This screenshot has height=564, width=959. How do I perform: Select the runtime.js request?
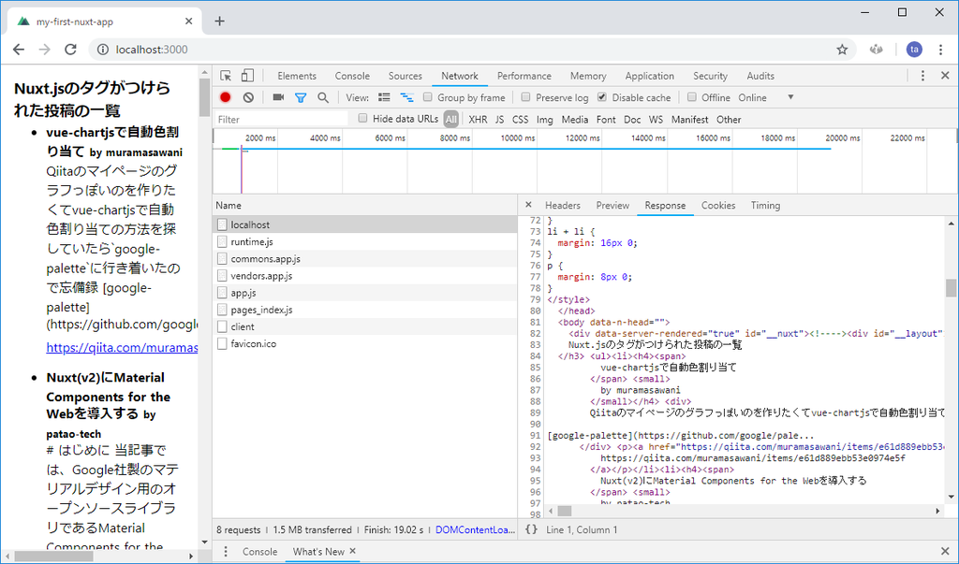(365, 241)
